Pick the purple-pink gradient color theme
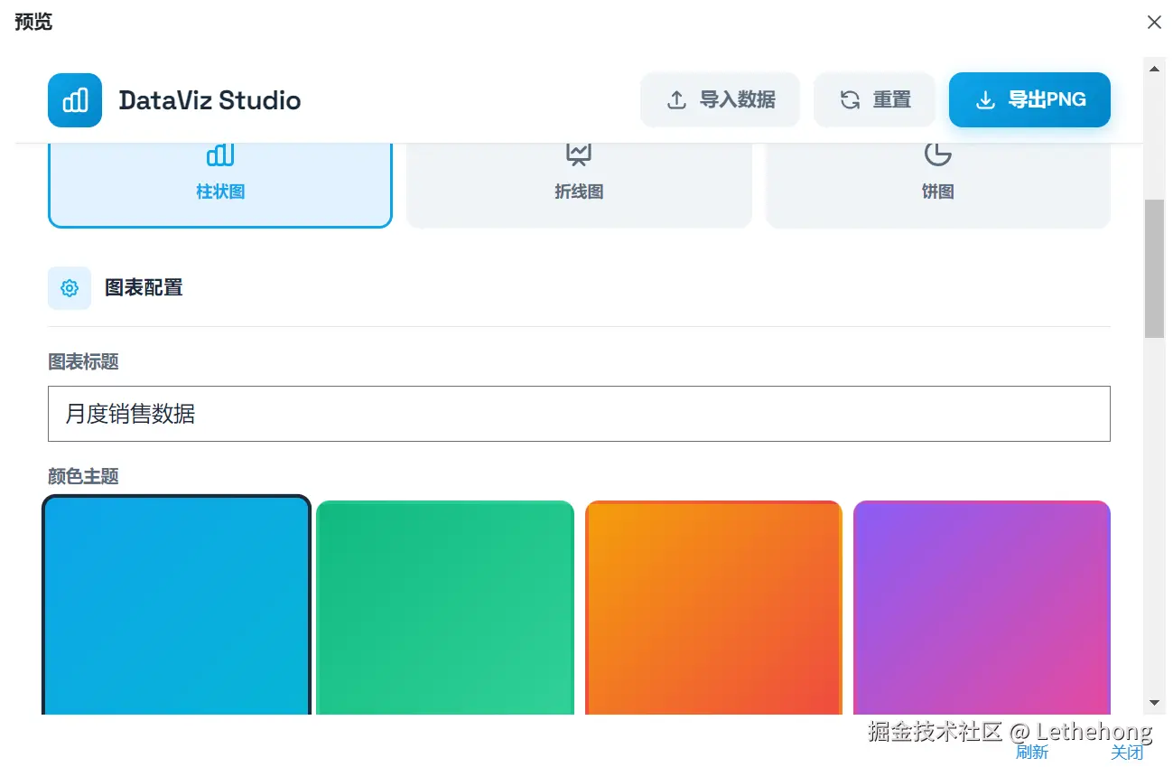The height and width of the screenshot is (767, 1173). (x=982, y=607)
